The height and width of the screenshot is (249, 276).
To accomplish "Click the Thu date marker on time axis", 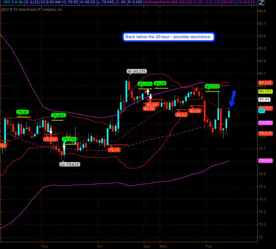I will (44, 246).
